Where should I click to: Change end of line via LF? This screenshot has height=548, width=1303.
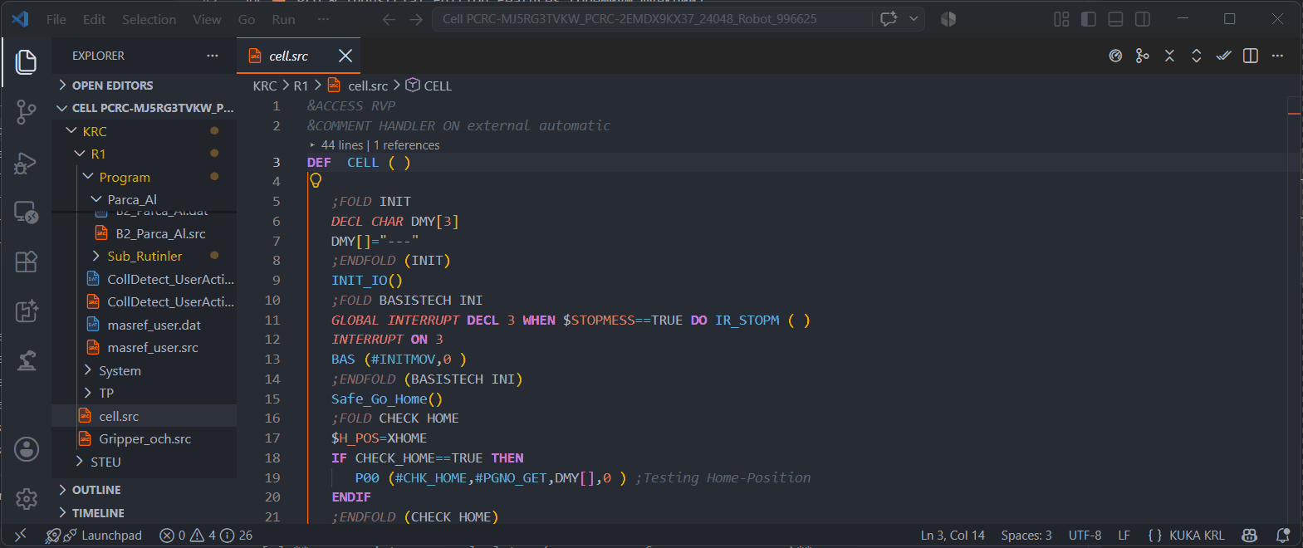pos(1124,536)
